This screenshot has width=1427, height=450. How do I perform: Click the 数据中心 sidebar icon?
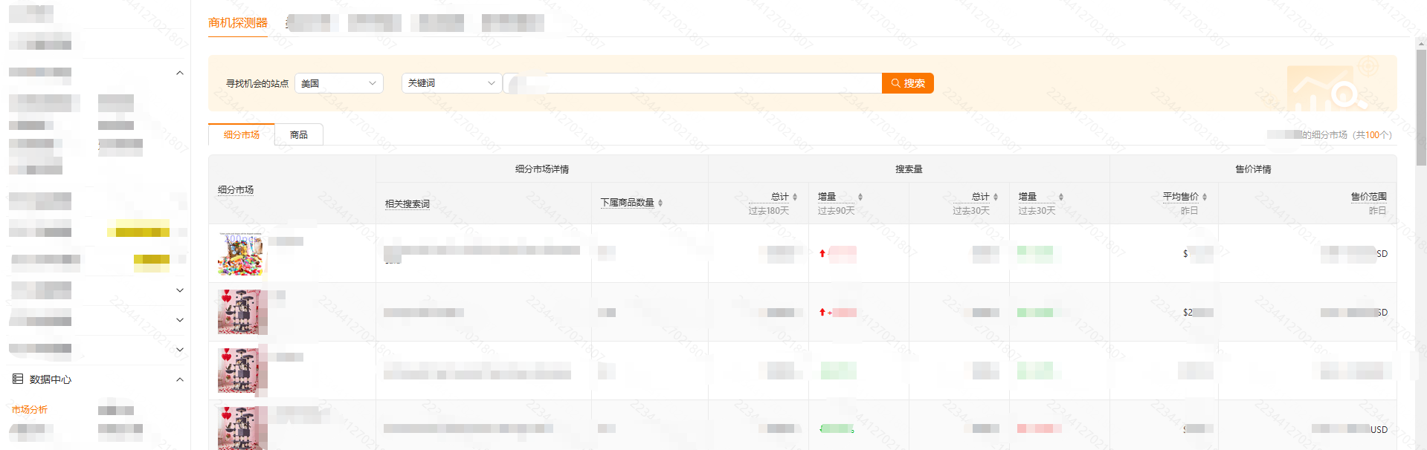(x=18, y=379)
